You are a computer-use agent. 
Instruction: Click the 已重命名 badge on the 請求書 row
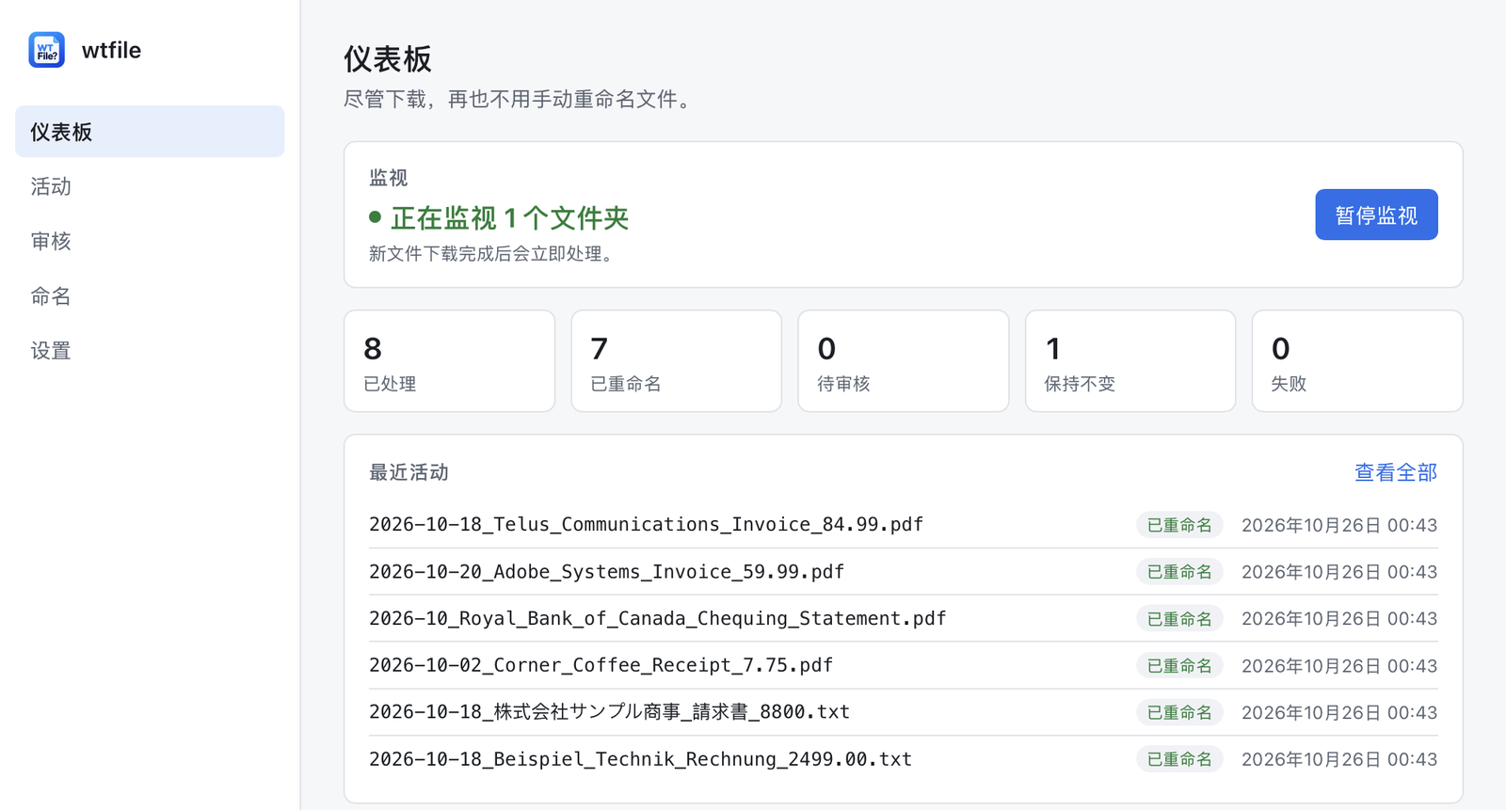[1179, 712]
